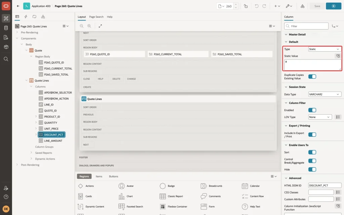Toggle Control Break/Aggregate switch
Image resolution: width=344 pixels, height=215 pixels.
pyautogui.click(x=312, y=161)
